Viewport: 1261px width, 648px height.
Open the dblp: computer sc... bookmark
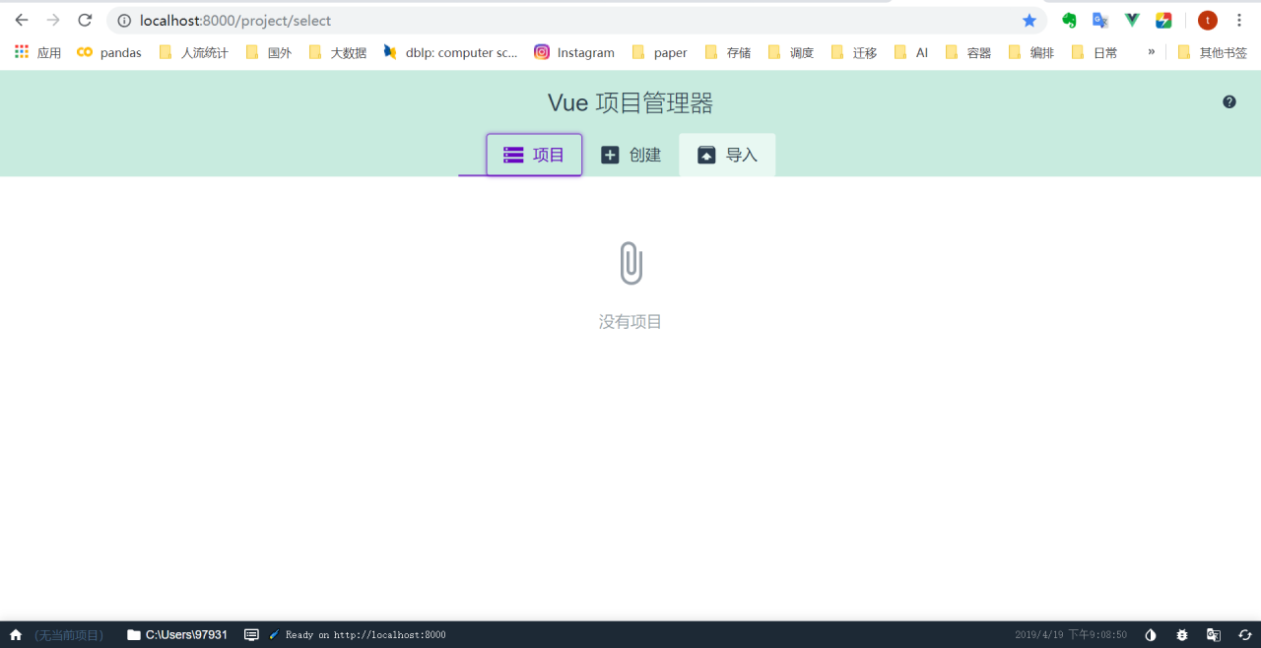[x=450, y=52]
